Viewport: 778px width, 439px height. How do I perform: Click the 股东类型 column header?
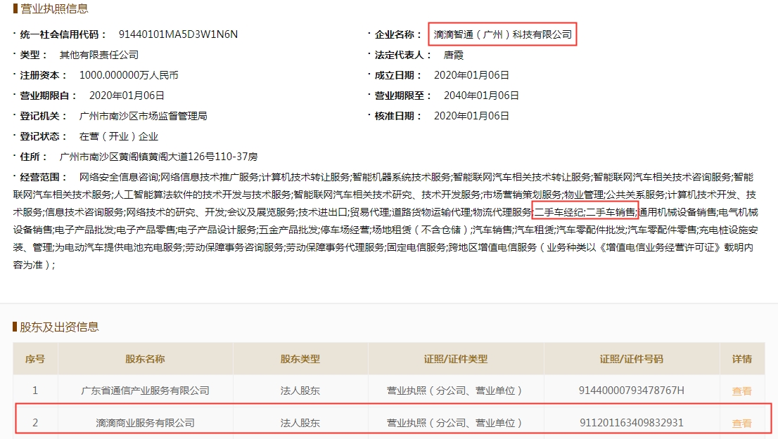[x=300, y=359]
